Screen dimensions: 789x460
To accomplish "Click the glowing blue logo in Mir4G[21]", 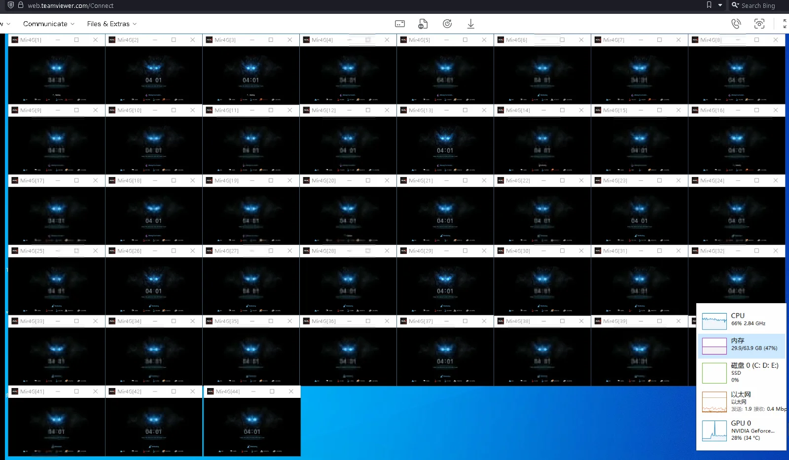I will (x=445, y=208).
